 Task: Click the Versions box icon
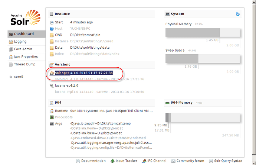[52, 65]
